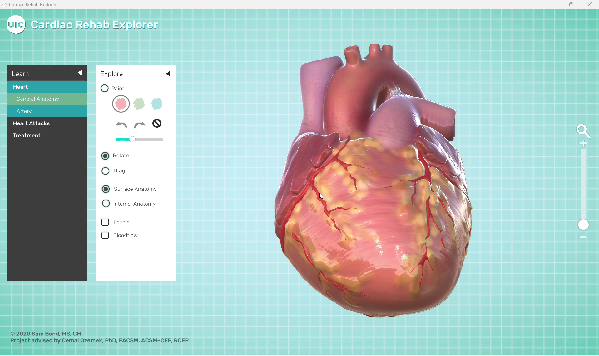Open the Treatment section
Viewport: 599px width, 356px height.
point(47,135)
